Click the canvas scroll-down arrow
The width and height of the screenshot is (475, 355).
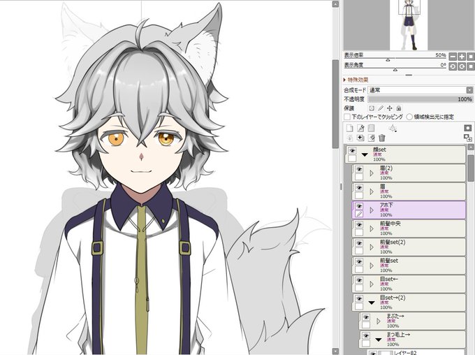point(335,351)
